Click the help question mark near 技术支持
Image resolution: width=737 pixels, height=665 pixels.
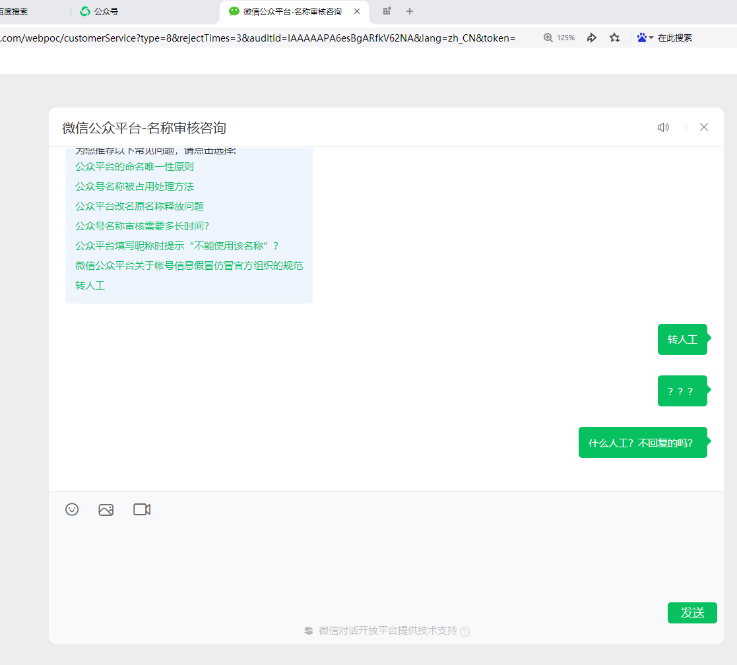[465, 631]
